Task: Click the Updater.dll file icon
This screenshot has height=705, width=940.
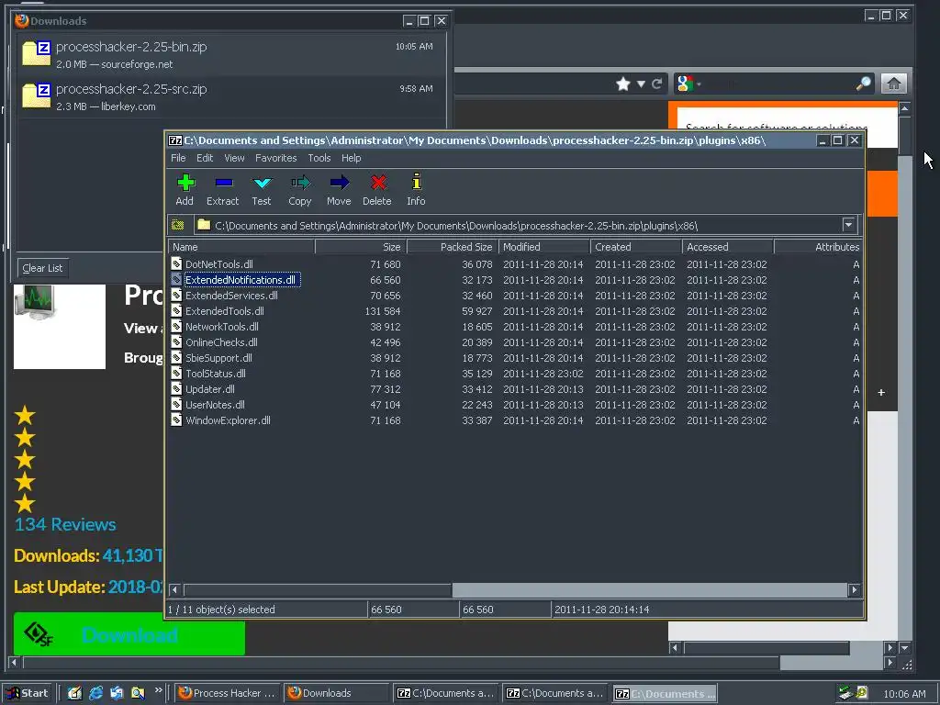Action: tap(176, 388)
